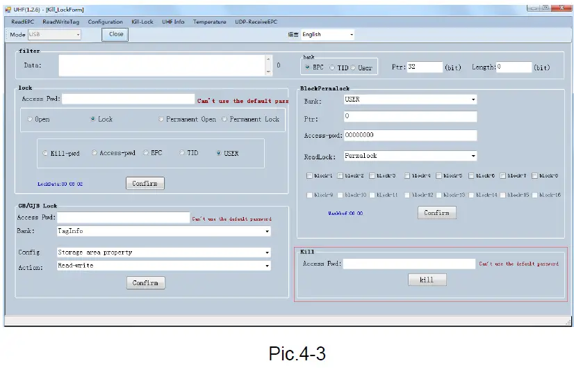
Task: Select the EPC radio in lock area
Action: (146, 153)
